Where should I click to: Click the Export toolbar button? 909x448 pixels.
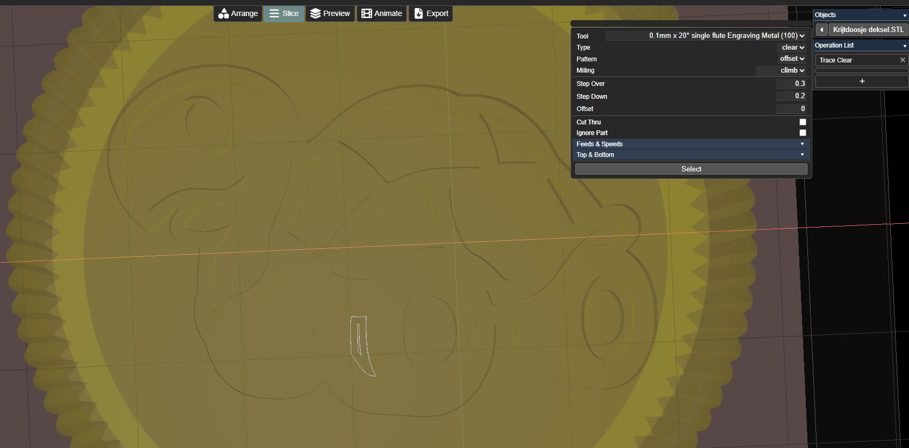coord(430,13)
